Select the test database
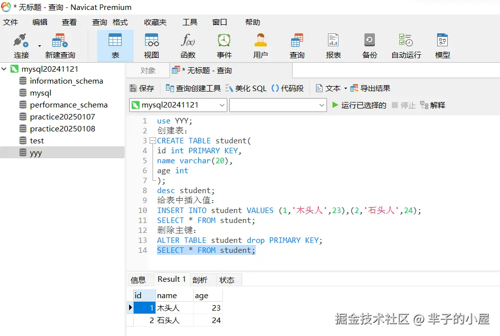This screenshot has height=336, width=500. point(37,141)
